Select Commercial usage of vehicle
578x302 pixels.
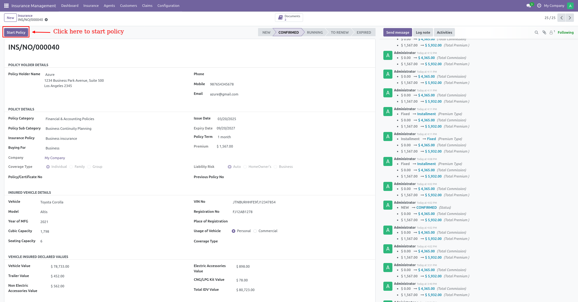point(255,231)
